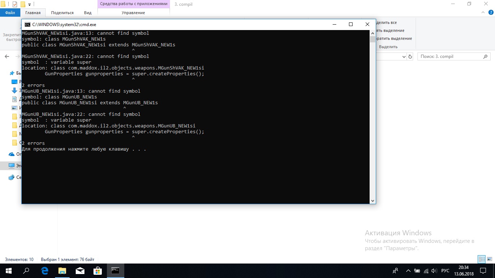The image size is (495, 278).
Task: Switch to the Главная ribbon tab
Action: coord(33,13)
